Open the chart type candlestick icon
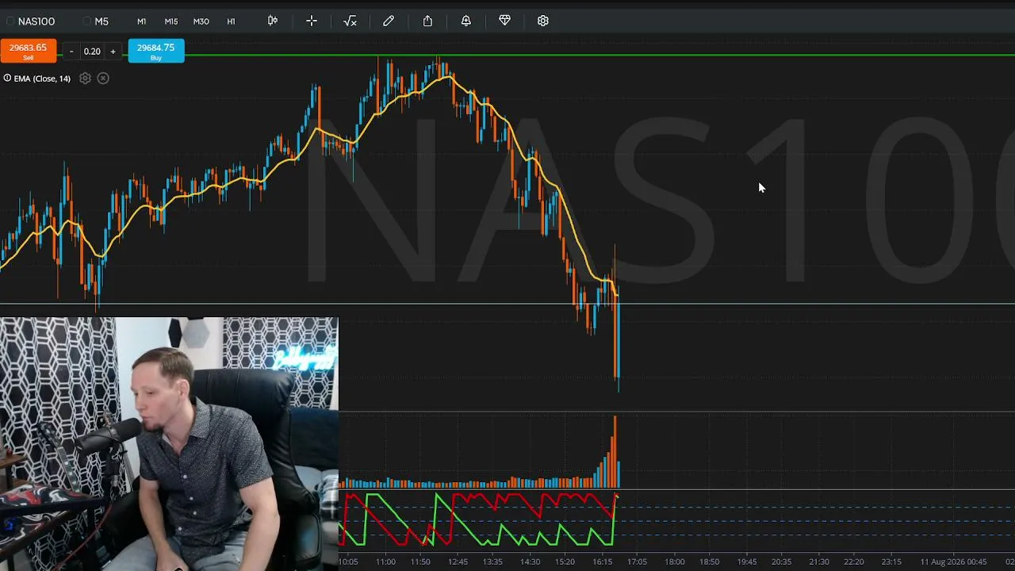This screenshot has width=1015, height=571. click(x=273, y=21)
